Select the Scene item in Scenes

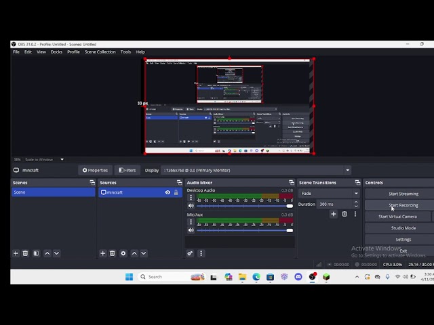pyautogui.click(x=53, y=192)
